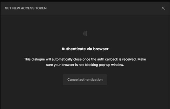Close the Get New Access Token dialog

[163, 8]
